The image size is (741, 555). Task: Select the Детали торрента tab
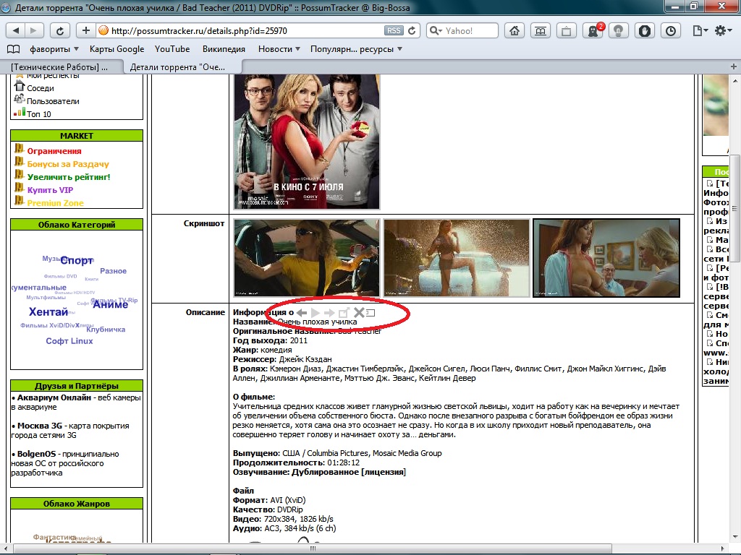(x=182, y=67)
